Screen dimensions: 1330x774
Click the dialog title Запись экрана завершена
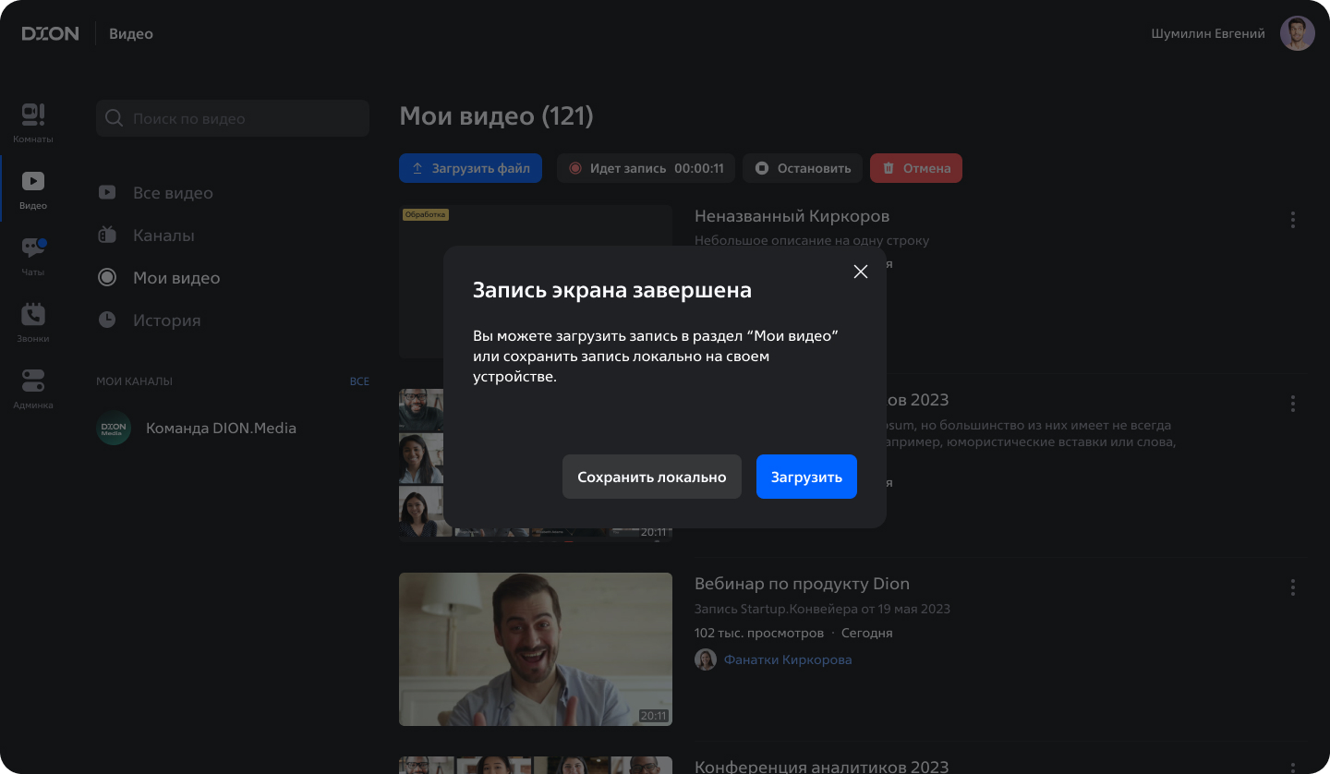612,290
